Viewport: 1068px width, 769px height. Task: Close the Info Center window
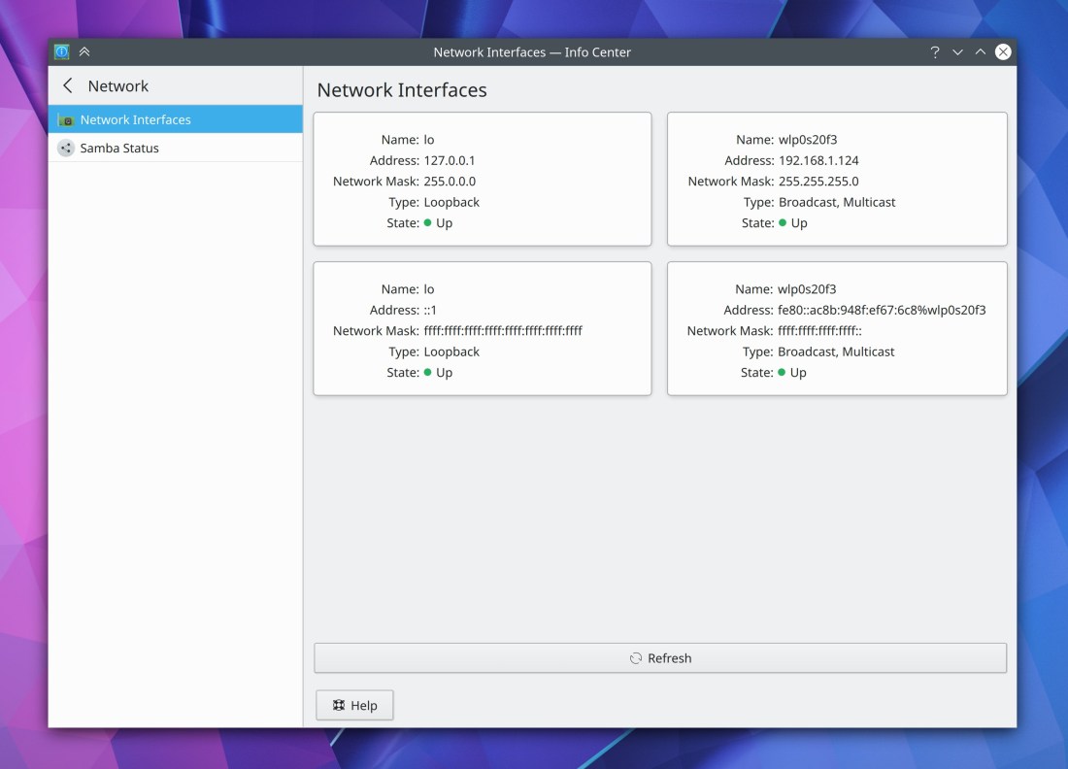(1003, 52)
